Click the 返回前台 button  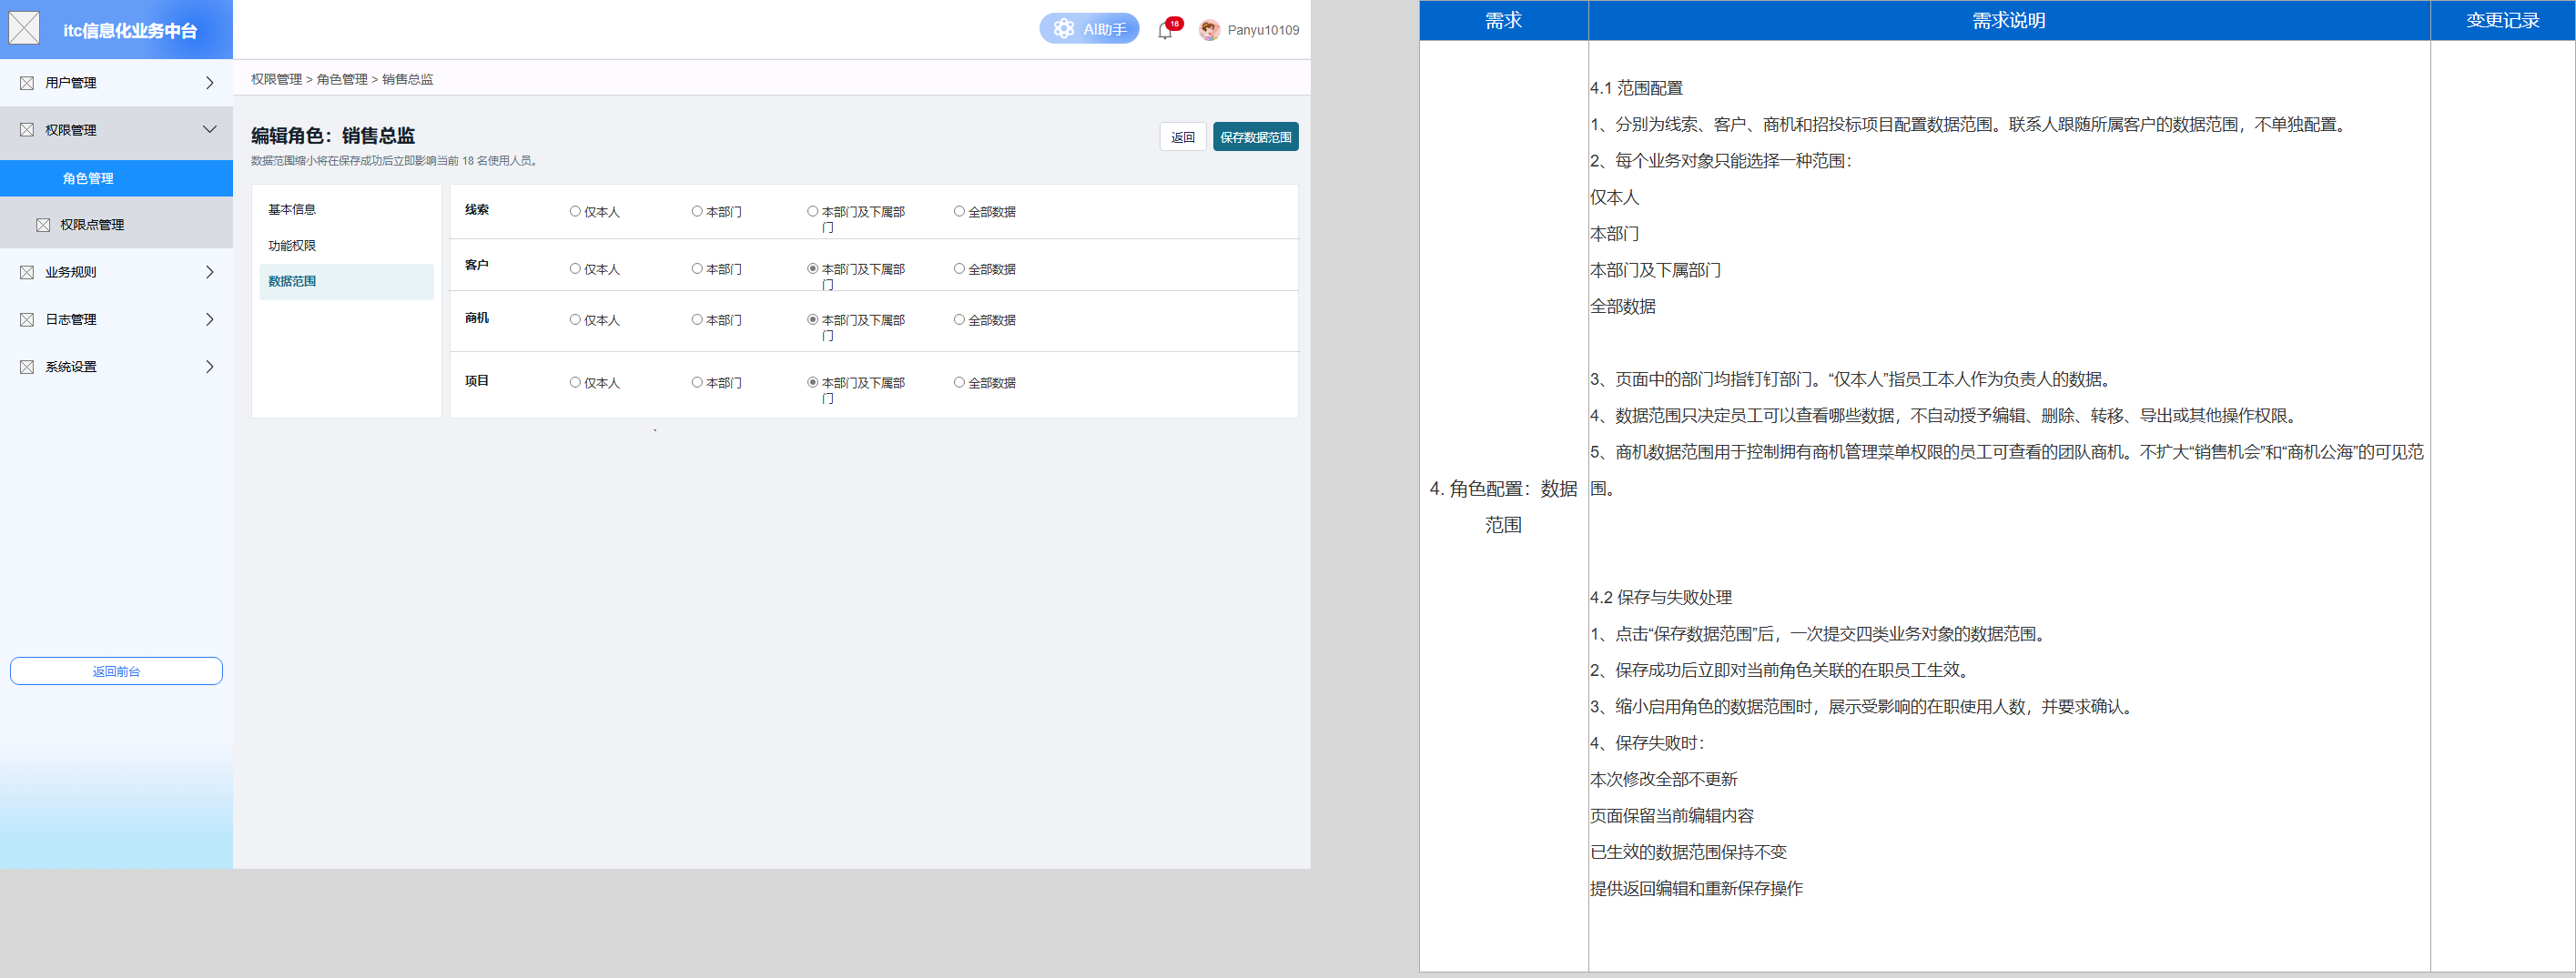pos(116,671)
